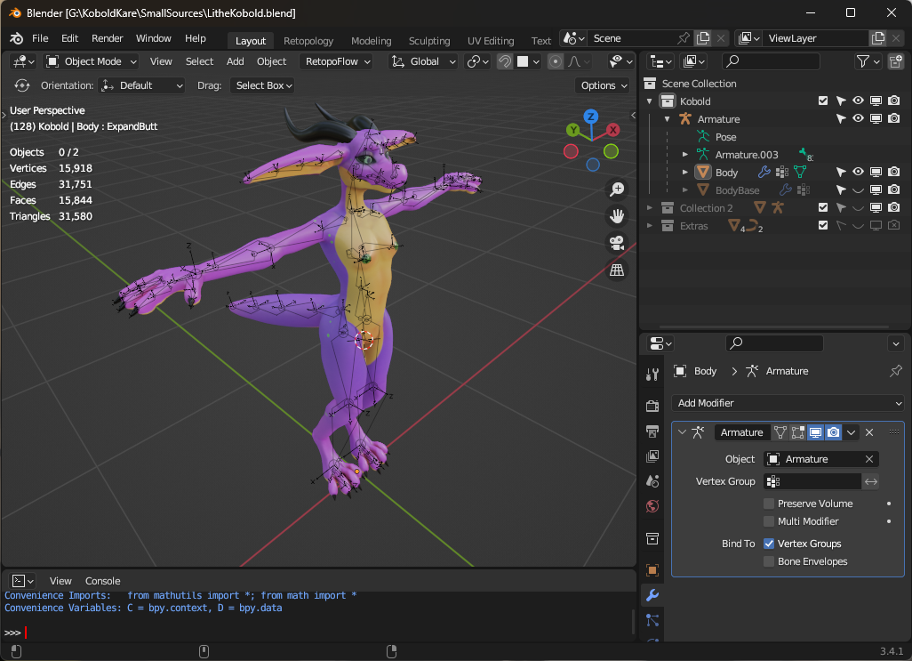912x661 pixels.
Task: Click the new collection icon in the outliner
Action: 896,61
